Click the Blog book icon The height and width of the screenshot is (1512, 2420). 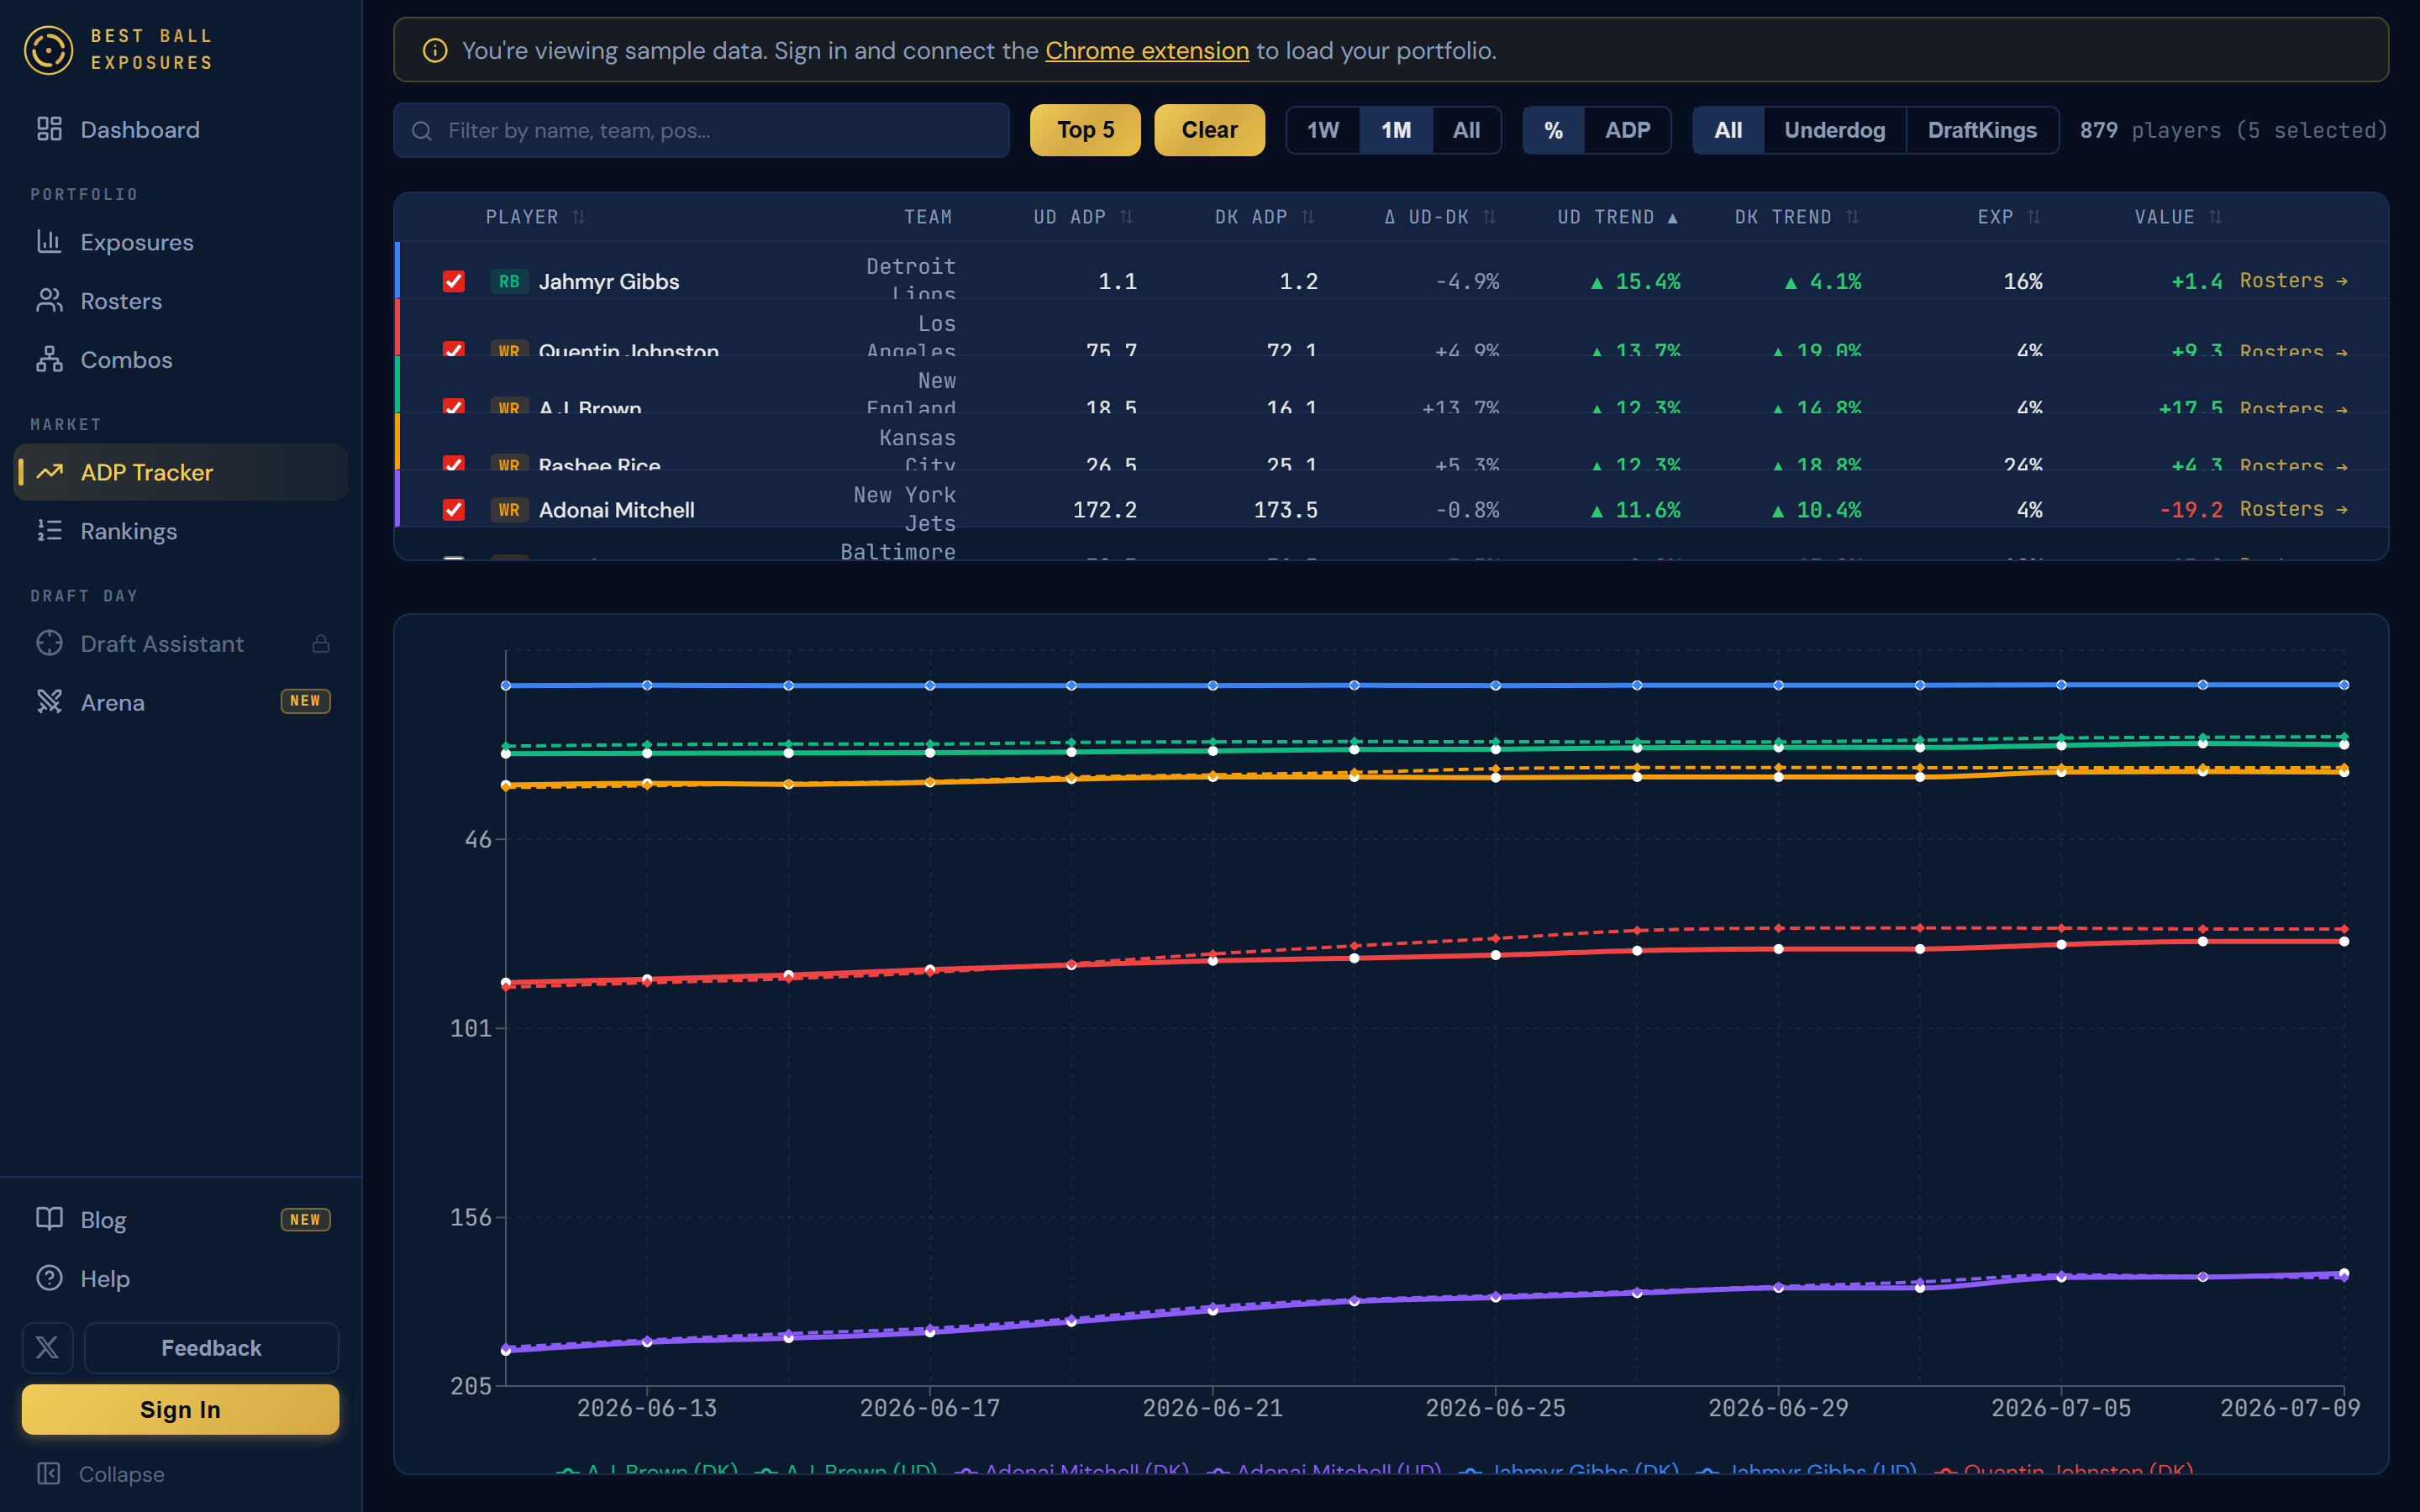(x=49, y=1219)
